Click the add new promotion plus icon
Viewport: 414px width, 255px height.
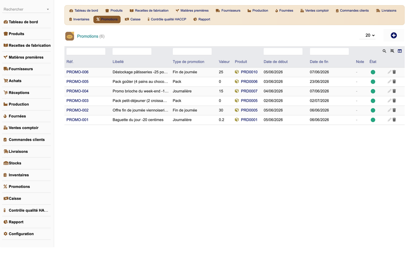(x=394, y=35)
